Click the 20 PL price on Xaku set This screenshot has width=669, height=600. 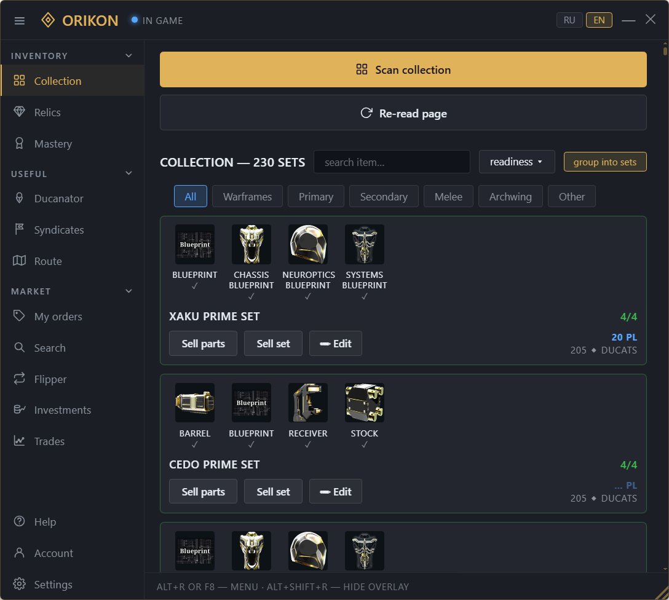(624, 337)
